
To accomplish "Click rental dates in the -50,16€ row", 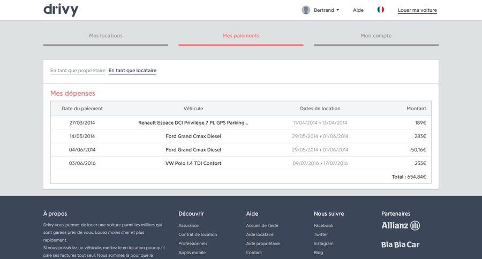I will click(320, 150).
